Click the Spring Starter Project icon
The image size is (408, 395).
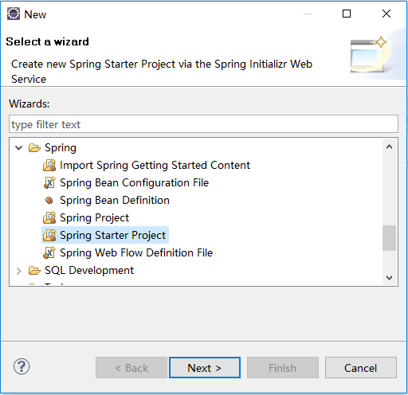point(49,235)
